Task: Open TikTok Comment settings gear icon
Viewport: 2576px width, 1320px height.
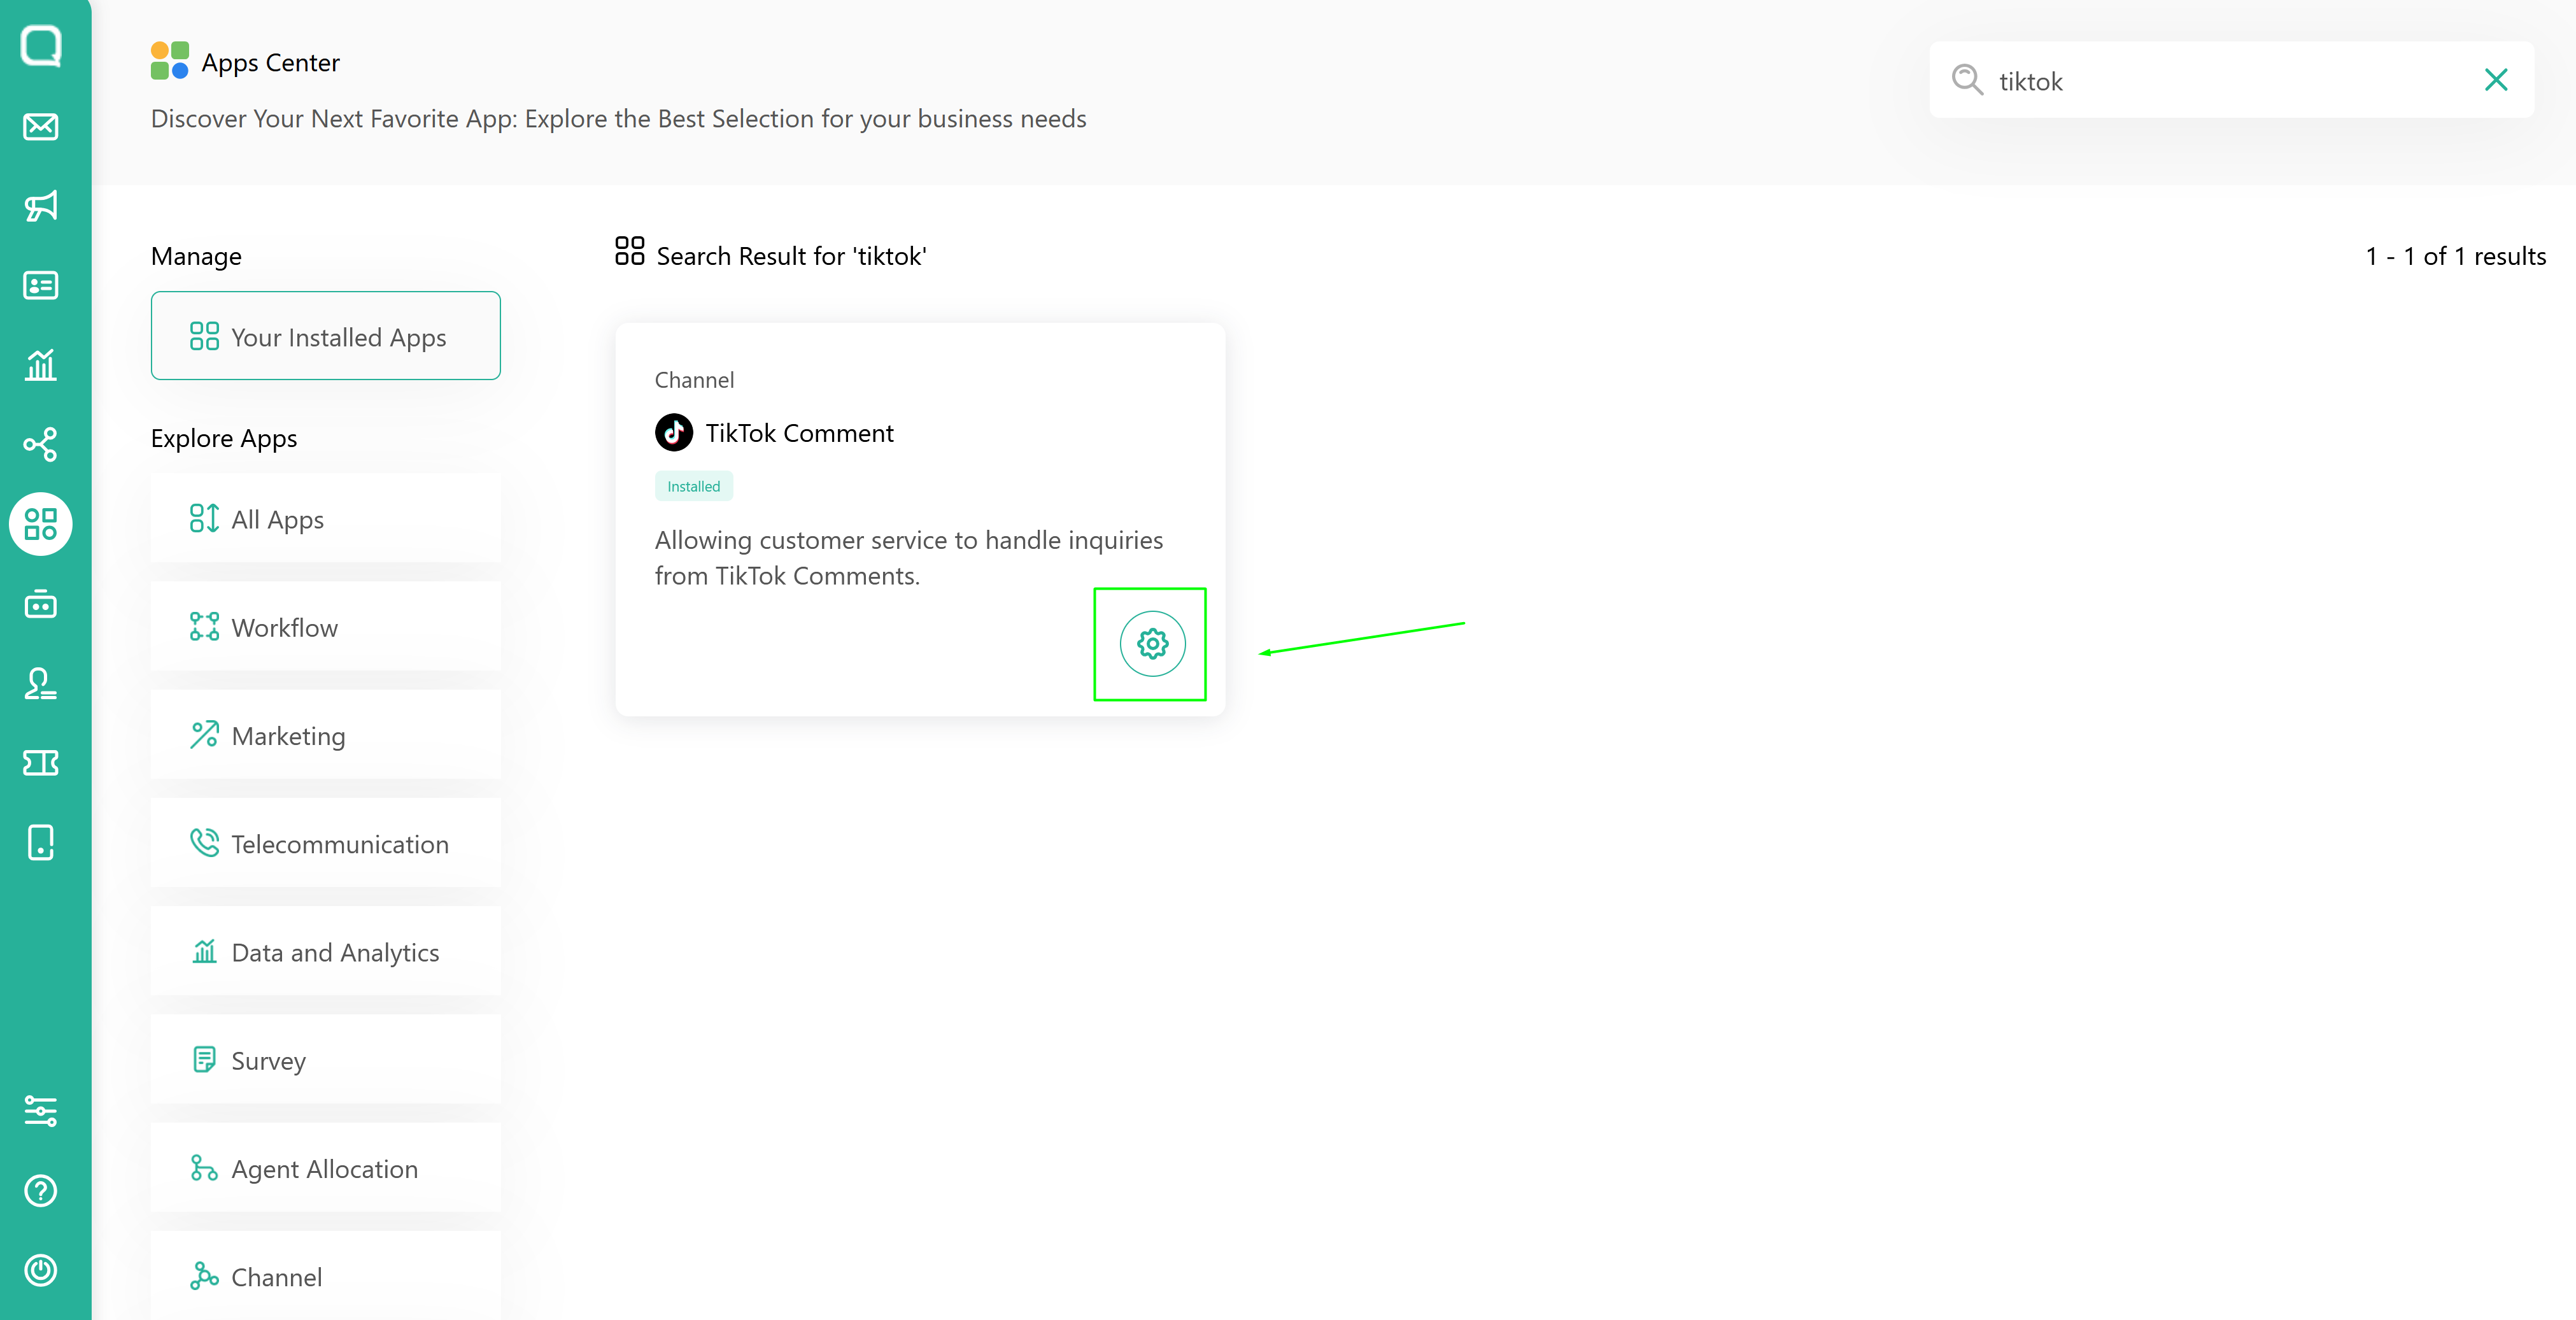Action: pyautogui.click(x=1153, y=644)
